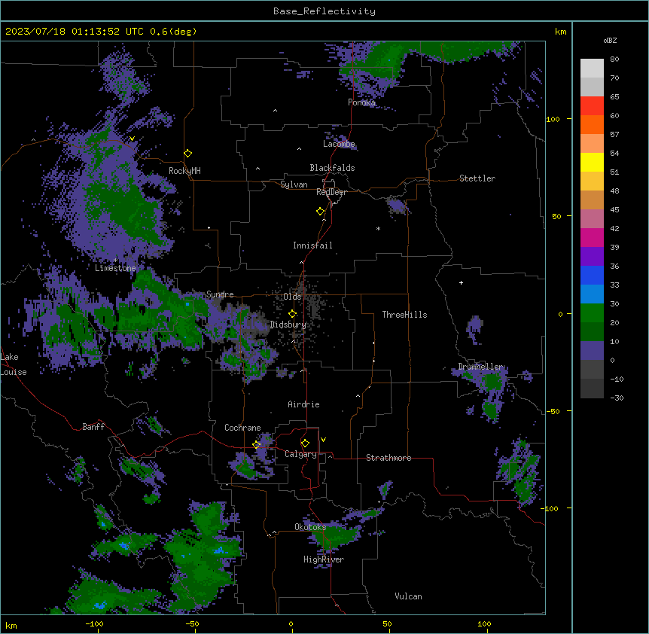Click the Banff map label
The width and height of the screenshot is (649, 634).
93,427
